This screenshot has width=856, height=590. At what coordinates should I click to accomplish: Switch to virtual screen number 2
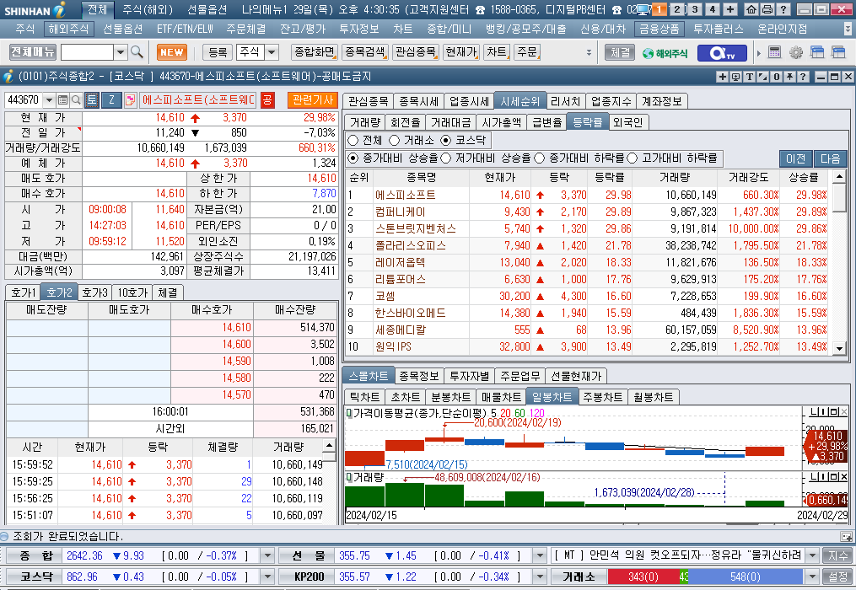(x=677, y=9)
